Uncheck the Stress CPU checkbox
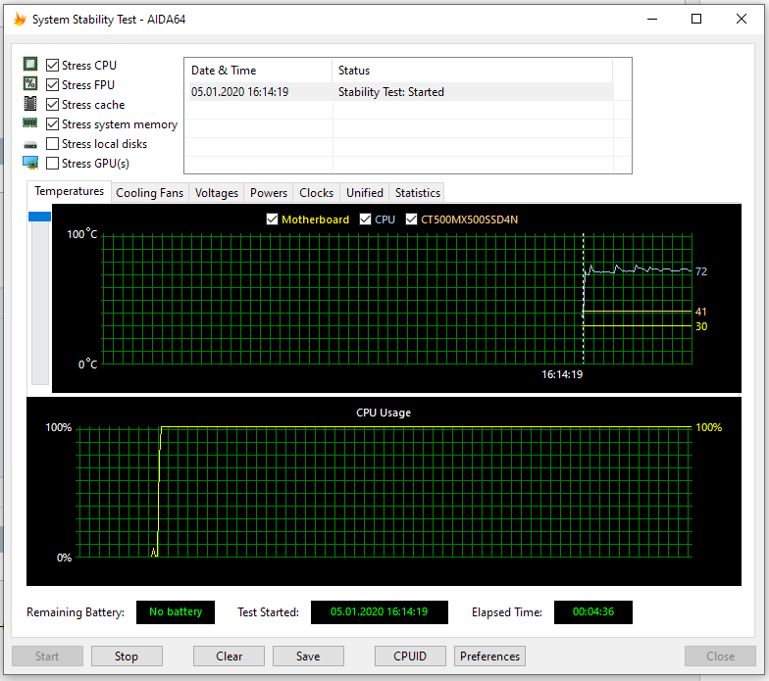Viewport: 769px width, 681px height. (53, 65)
